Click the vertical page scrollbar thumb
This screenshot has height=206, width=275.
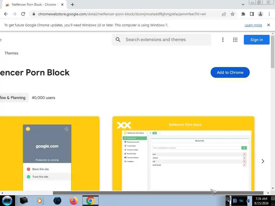point(273,52)
